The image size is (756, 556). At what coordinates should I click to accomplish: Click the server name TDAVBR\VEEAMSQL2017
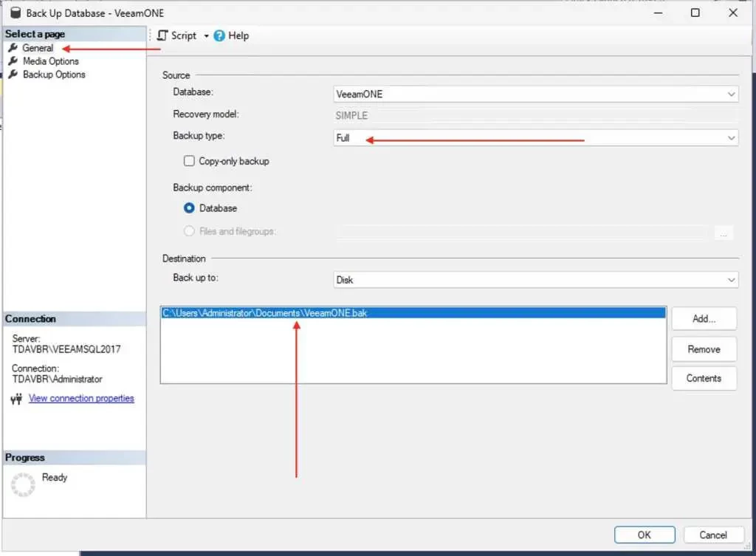[66, 349]
